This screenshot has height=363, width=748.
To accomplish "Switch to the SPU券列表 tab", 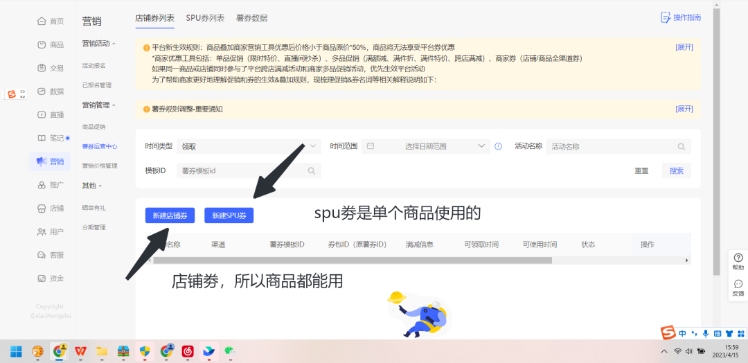I will coord(205,18).
